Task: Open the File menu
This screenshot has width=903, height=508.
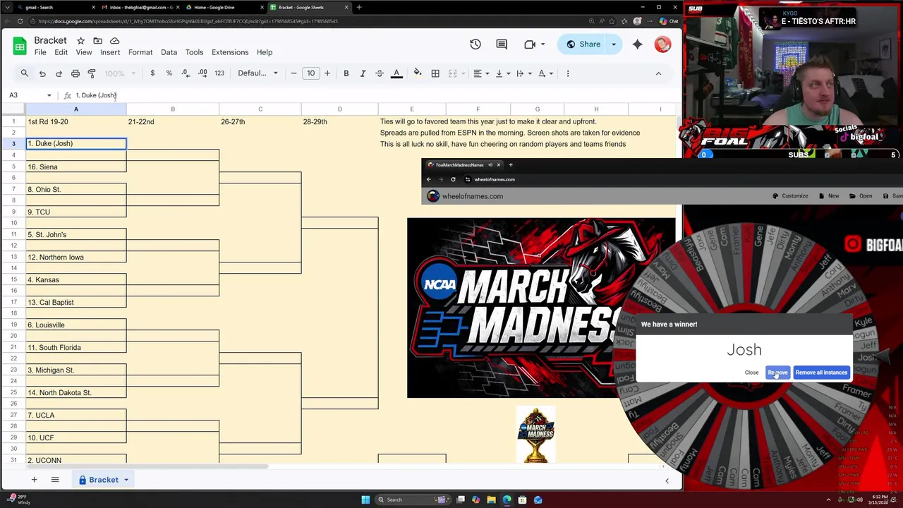Action: [40, 52]
